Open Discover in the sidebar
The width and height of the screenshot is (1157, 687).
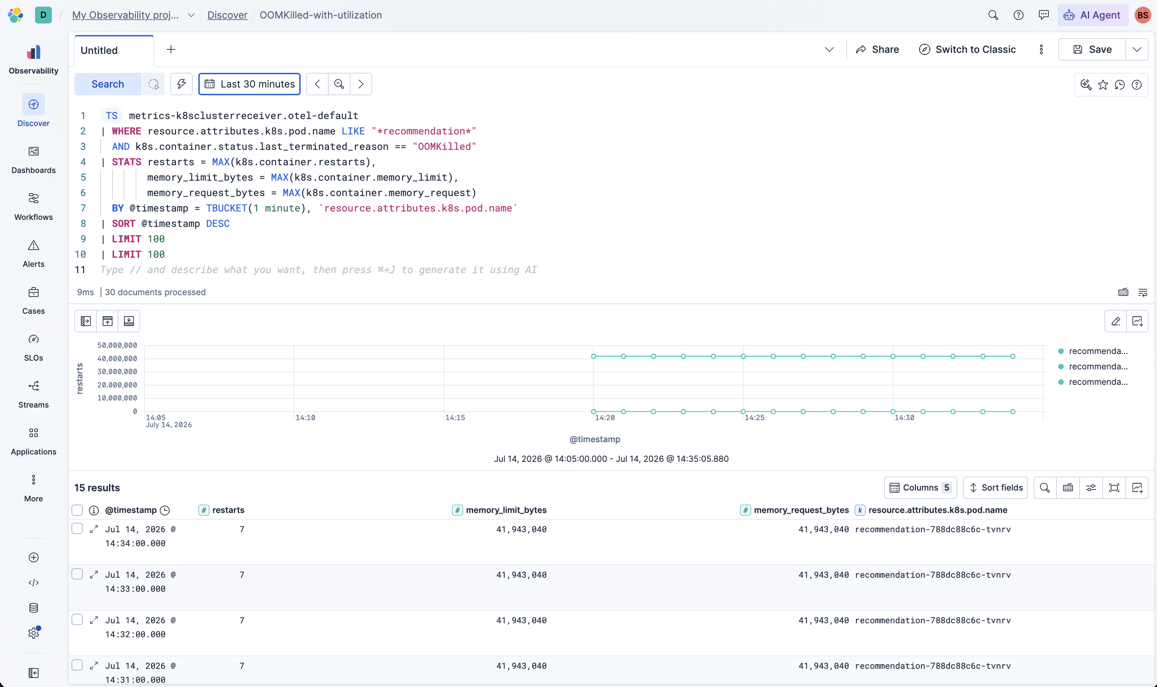33,111
